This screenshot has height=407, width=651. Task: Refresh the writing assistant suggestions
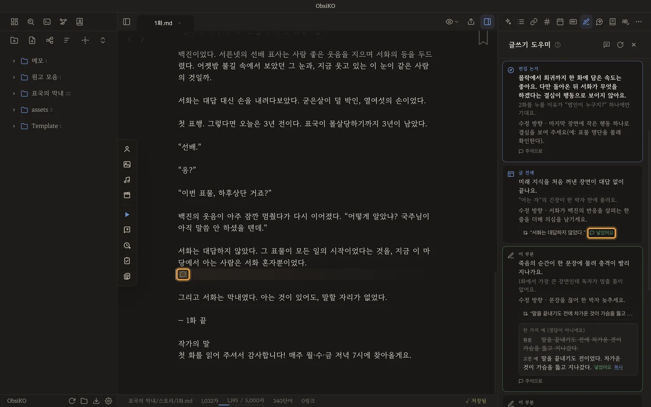click(x=620, y=45)
